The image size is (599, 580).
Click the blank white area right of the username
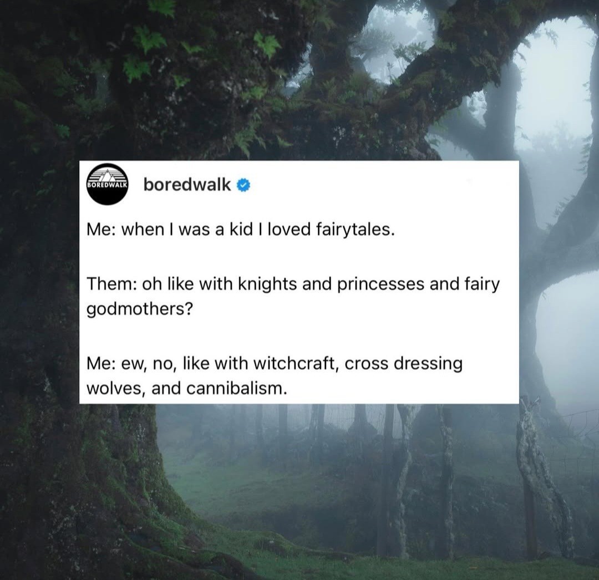click(x=382, y=185)
